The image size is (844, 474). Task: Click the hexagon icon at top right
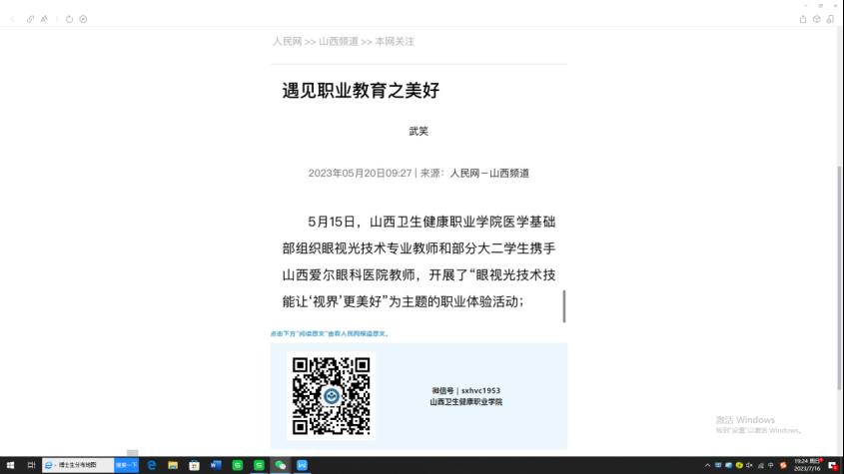tap(817, 19)
